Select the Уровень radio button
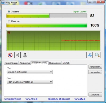Viewport: 106px width, 103px height. [9, 11]
